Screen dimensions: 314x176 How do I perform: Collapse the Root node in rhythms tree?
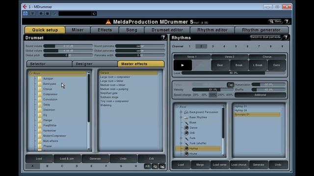[x=177, y=107]
